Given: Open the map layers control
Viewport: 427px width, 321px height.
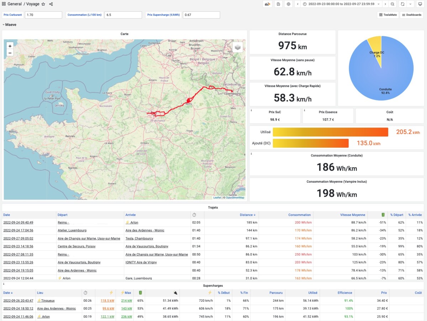Looking at the screenshot, I should tap(238, 47).
